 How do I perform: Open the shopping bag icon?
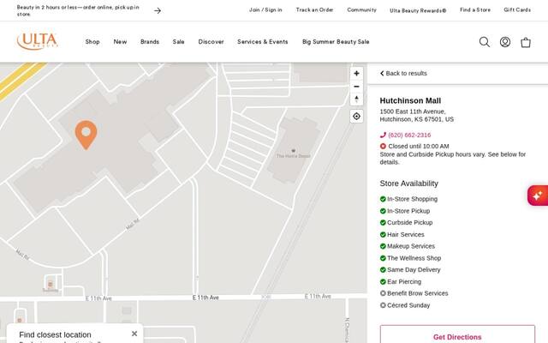tap(526, 42)
